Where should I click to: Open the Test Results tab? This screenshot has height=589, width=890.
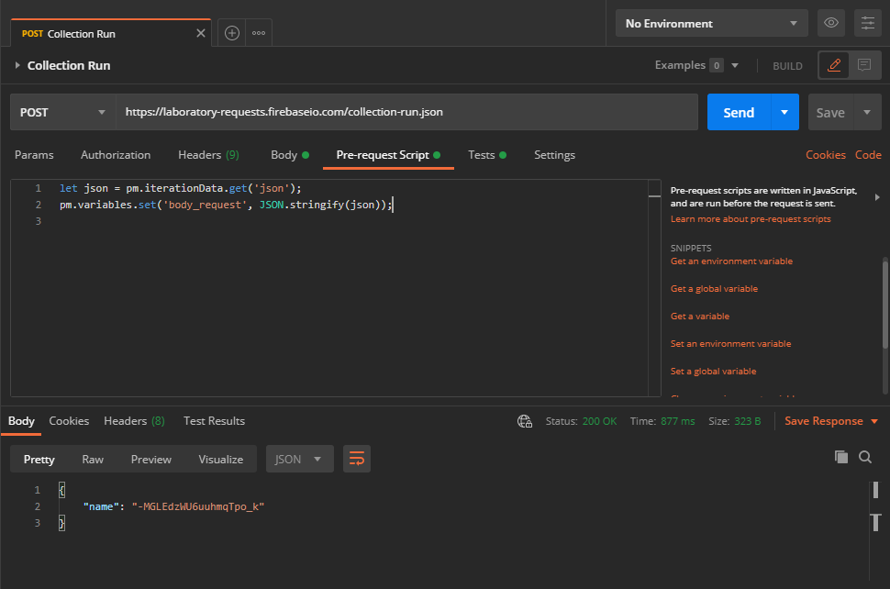click(x=214, y=421)
